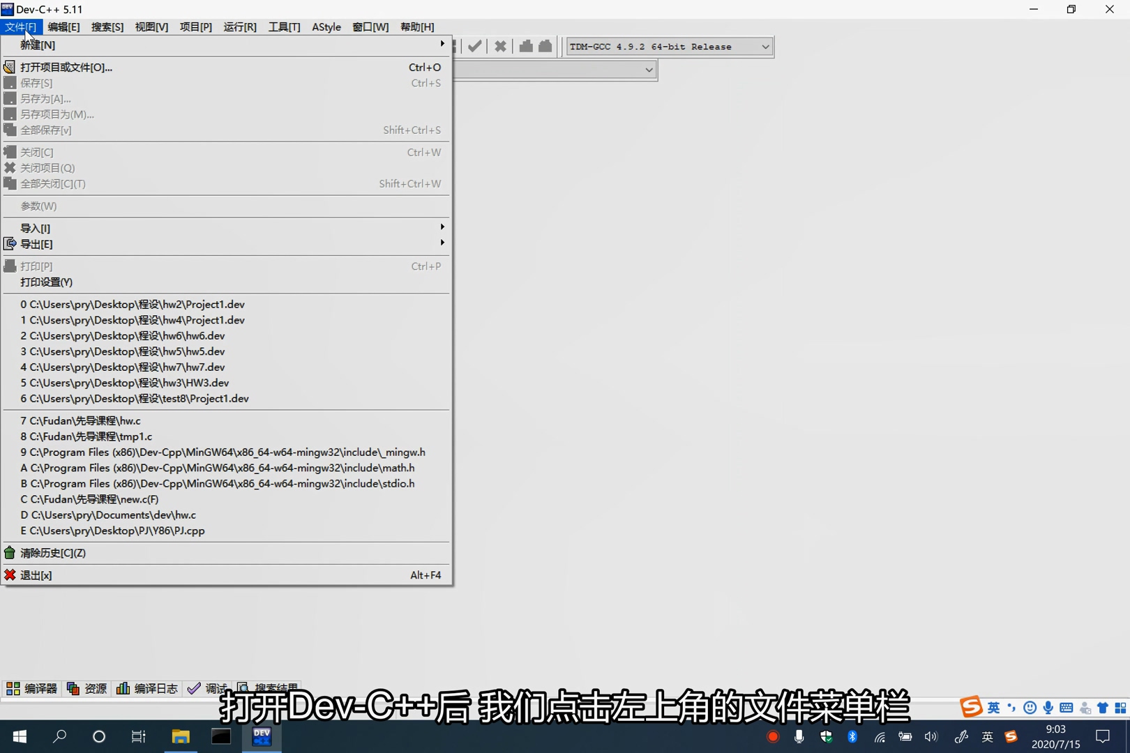Screen dimensions: 1130x753
Task: Open the 搜索[S] menu
Action: (107, 26)
